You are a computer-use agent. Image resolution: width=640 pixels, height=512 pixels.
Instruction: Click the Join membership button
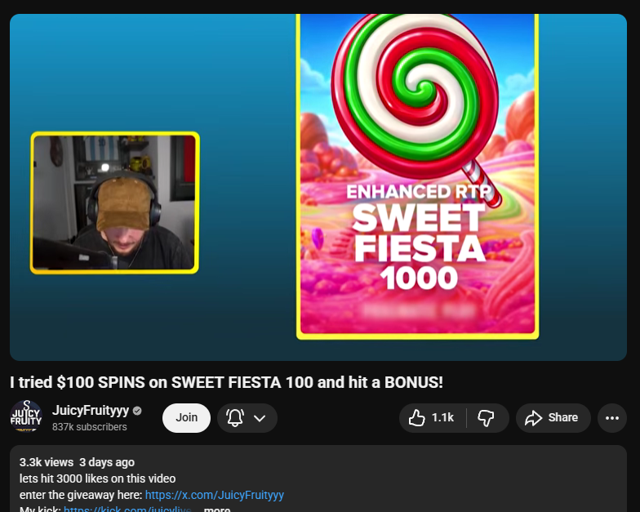tap(186, 418)
